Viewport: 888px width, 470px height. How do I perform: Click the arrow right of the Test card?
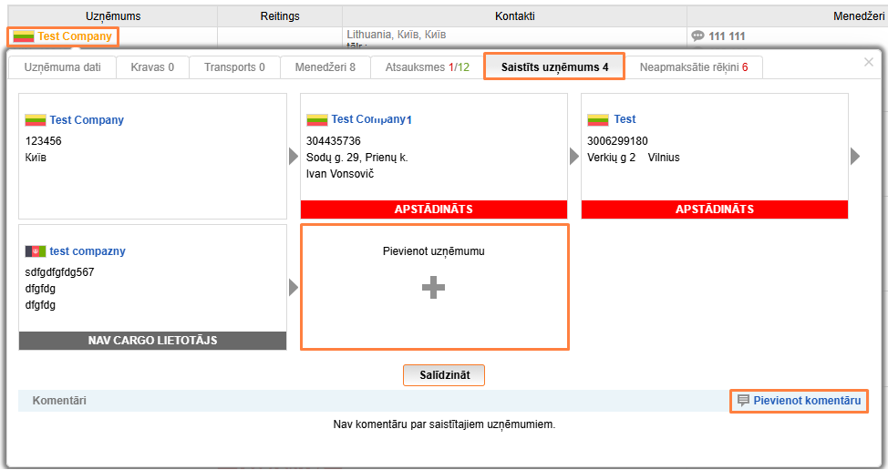(x=855, y=157)
